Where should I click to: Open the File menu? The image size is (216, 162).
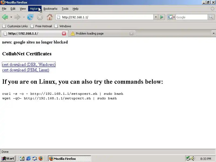[x=4, y=9]
